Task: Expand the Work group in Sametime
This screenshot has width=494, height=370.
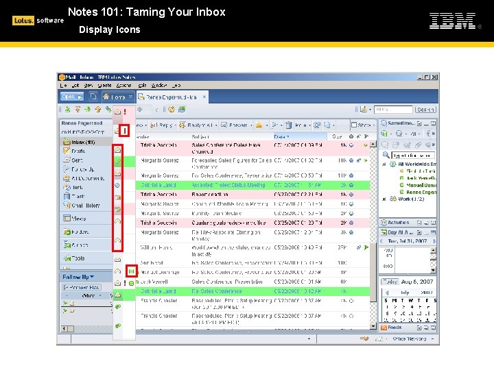Action: coord(384,199)
